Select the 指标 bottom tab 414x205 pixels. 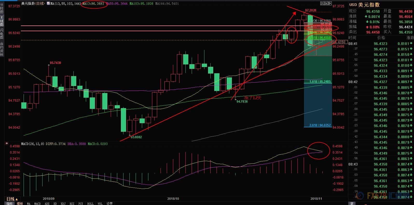click(10, 203)
